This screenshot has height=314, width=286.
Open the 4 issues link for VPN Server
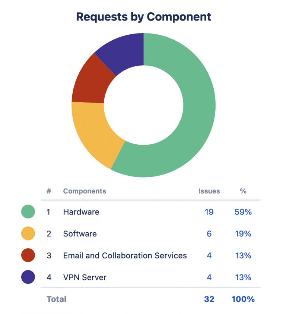point(209,277)
